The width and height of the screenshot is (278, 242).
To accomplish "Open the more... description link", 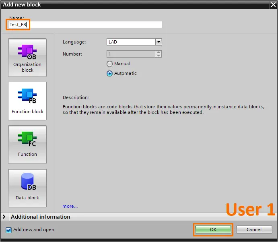I will pos(70,206).
